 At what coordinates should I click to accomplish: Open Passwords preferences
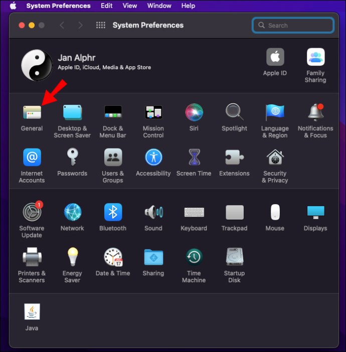[72, 157]
